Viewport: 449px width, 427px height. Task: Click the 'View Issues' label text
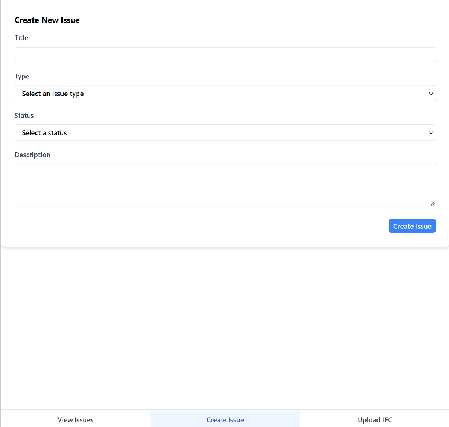(75, 420)
